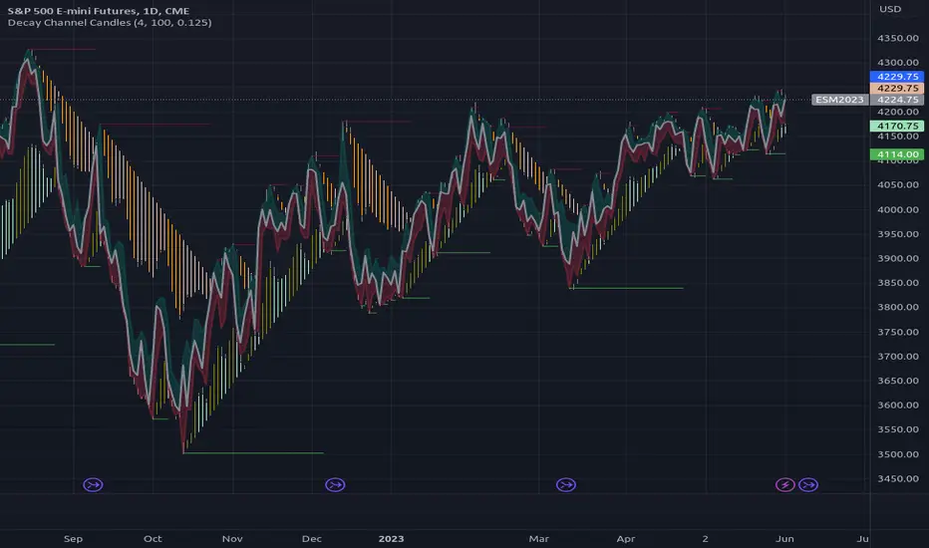Viewport: 929px width, 548px height.
Task: Click the rollover marker icon near Sep
Action: [93, 485]
